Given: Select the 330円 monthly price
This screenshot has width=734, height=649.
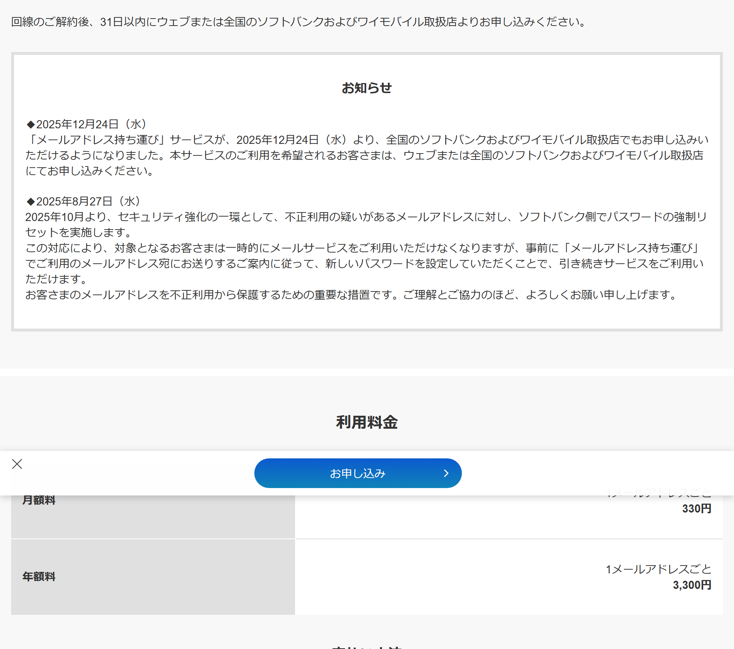Looking at the screenshot, I should pyautogui.click(x=697, y=508).
